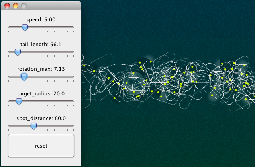The height and width of the screenshot is (167, 255).
Task: Click the grayed-out zoom window button
Action: tap(24, 6)
